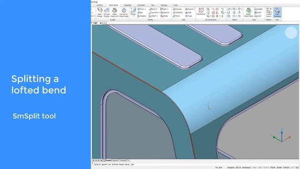Screen dimensions: 300x169
Task: Close the Cab drawing tab
Action: [101, 23]
